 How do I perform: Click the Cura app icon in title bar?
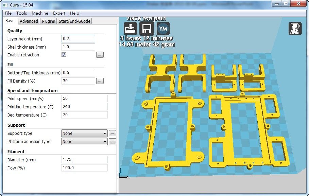tap(5, 5)
